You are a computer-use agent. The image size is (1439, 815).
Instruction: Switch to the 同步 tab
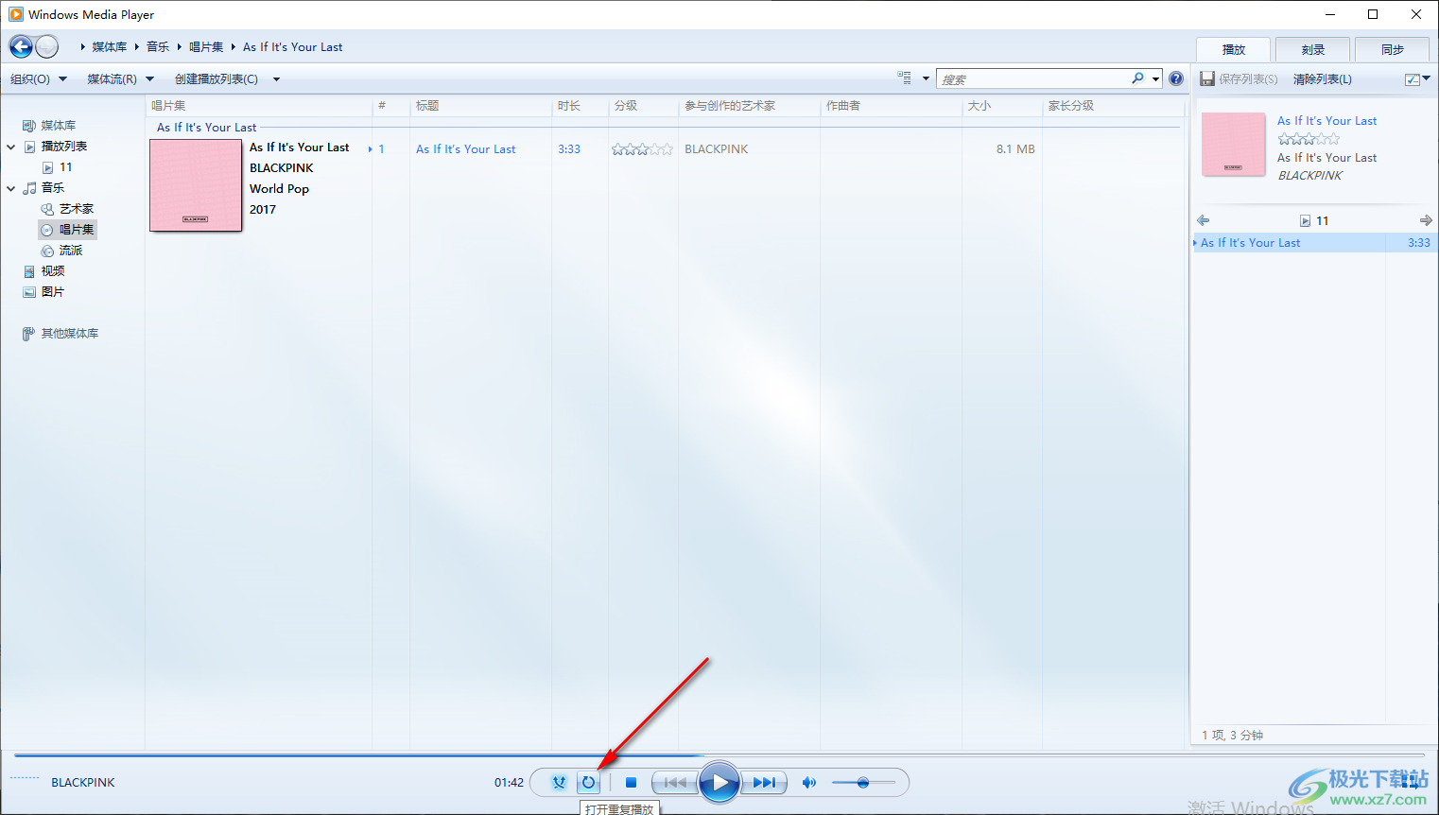click(1392, 49)
